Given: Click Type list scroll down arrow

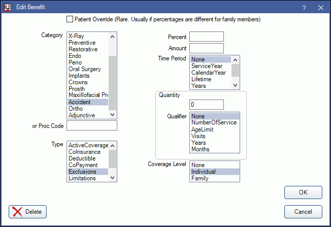Looking at the screenshot, I should coord(113,178).
